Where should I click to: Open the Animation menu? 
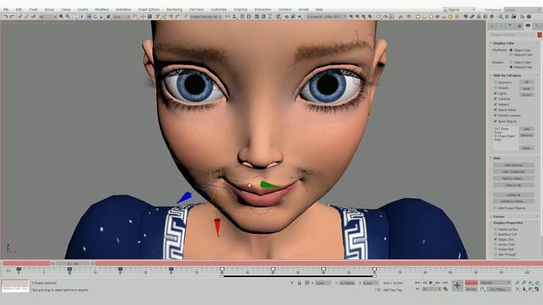pyautogui.click(x=123, y=9)
